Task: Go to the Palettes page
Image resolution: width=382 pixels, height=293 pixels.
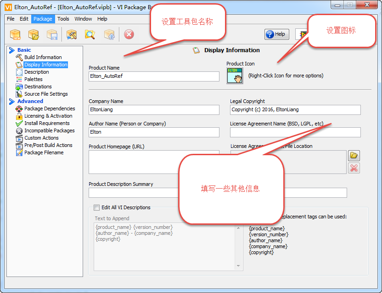Action: coord(34,79)
